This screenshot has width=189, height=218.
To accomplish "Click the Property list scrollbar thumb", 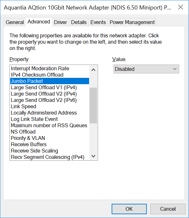I will coord(93,105).
